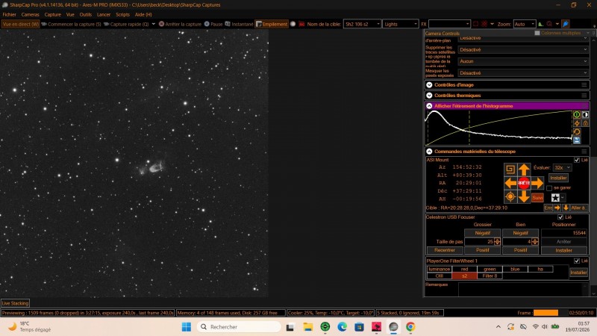Click the Recentrer focuser button
The width and height of the screenshot is (597, 336).
pyautogui.click(x=444, y=250)
